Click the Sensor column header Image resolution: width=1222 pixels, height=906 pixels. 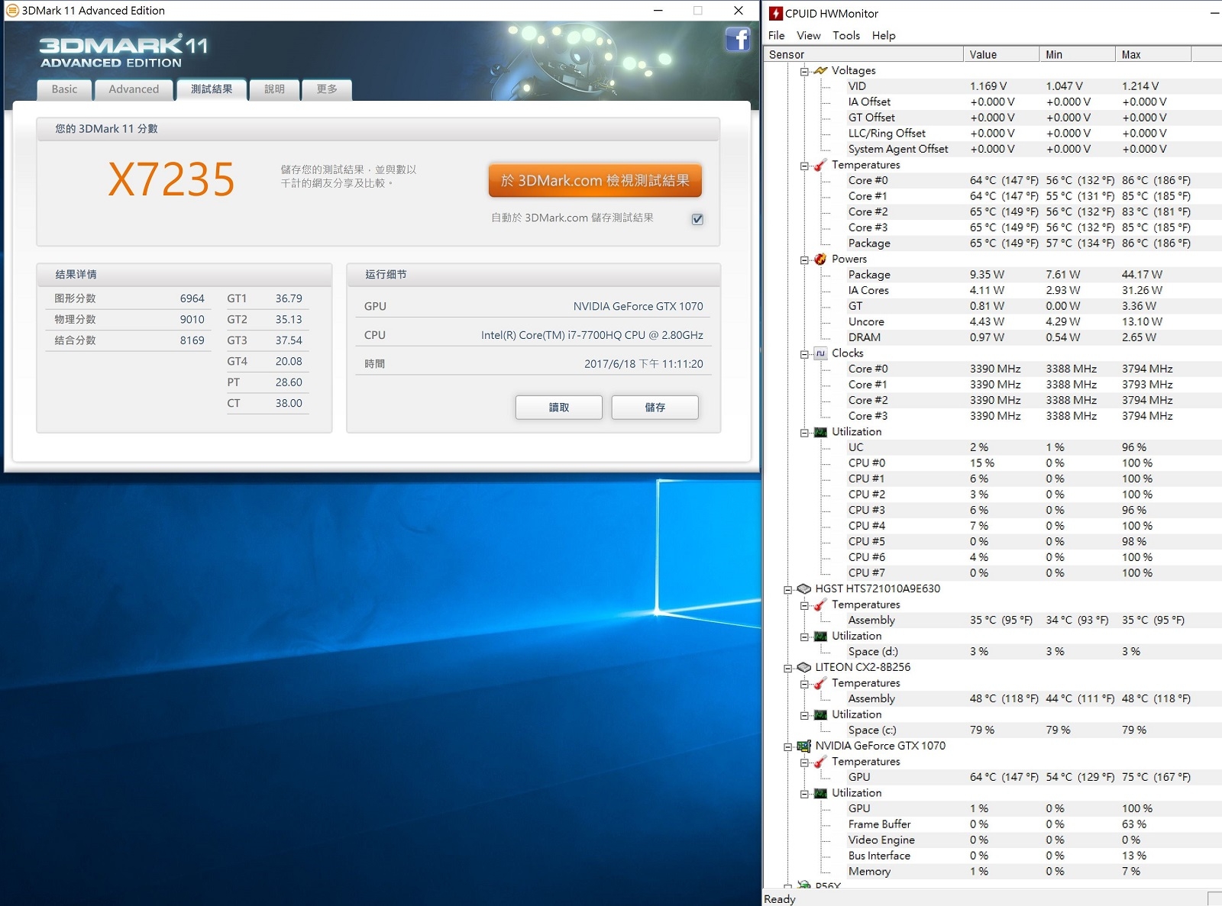864,54
